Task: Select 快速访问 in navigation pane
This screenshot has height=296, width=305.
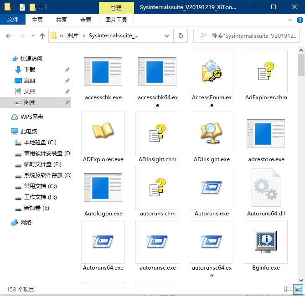Action: [31, 58]
